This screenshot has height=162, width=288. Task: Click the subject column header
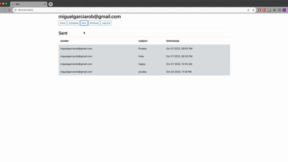click(143, 41)
